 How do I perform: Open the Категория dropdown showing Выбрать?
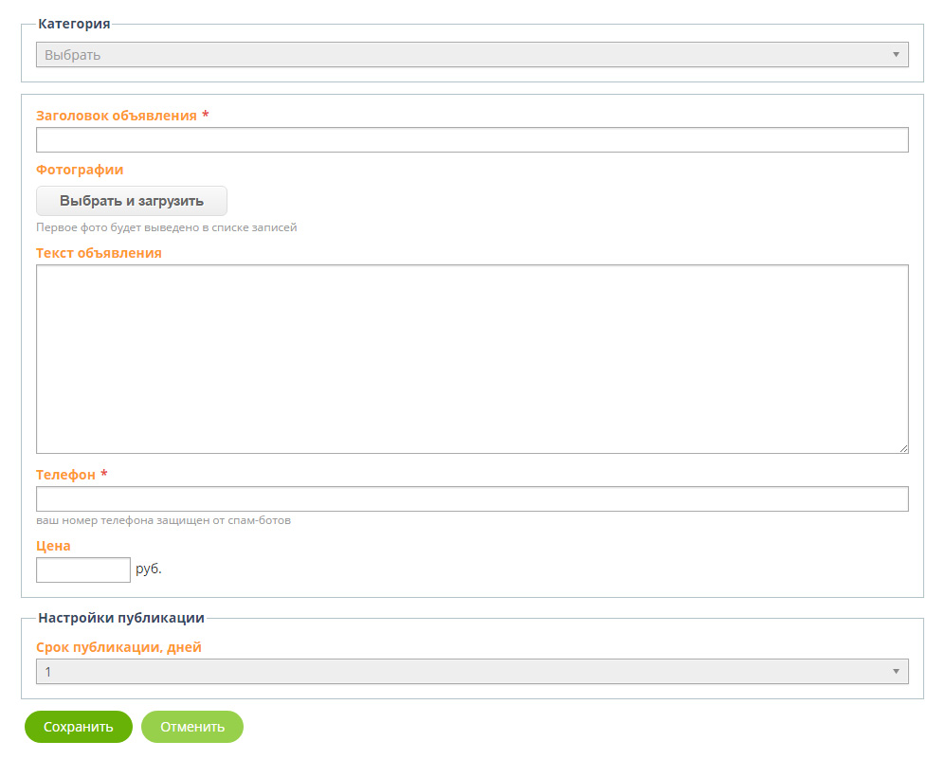[471, 55]
